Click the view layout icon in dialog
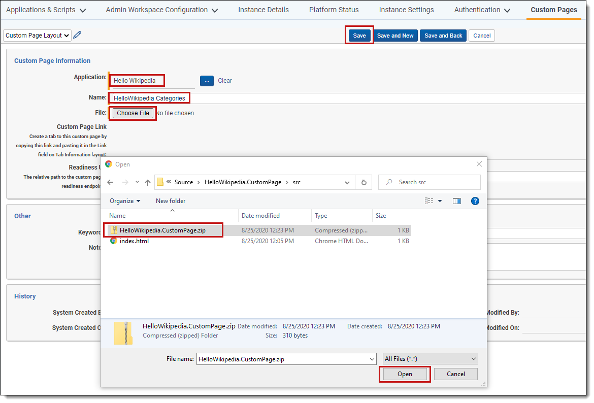Image resolution: width=594 pixels, height=403 pixels. [x=429, y=201]
